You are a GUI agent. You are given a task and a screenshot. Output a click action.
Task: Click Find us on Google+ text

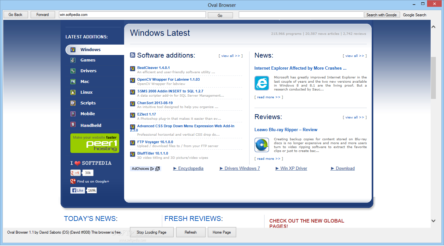tap(93, 182)
